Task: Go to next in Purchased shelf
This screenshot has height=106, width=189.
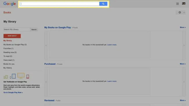Action: pos(184,82)
